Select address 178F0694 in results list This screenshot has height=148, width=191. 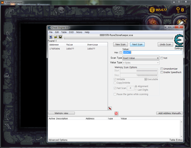coord(78,49)
